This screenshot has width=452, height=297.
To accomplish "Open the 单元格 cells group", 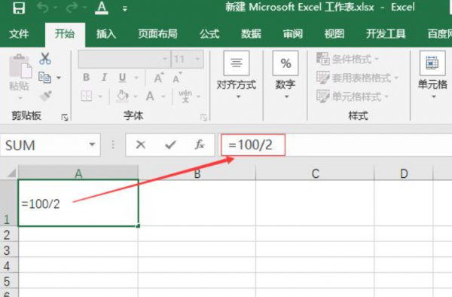I will 432,75.
